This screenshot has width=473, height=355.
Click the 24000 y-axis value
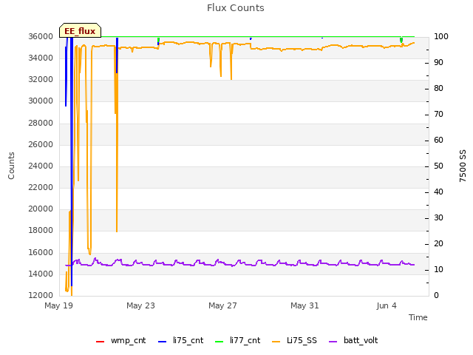click(41, 166)
